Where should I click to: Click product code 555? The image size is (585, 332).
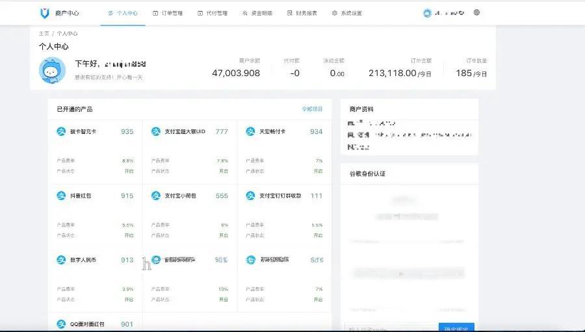click(222, 196)
